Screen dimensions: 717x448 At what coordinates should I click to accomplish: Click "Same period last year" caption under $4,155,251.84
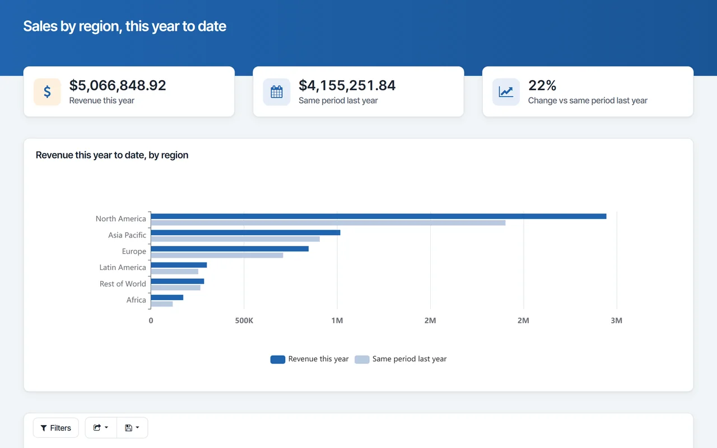(x=338, y=101)
